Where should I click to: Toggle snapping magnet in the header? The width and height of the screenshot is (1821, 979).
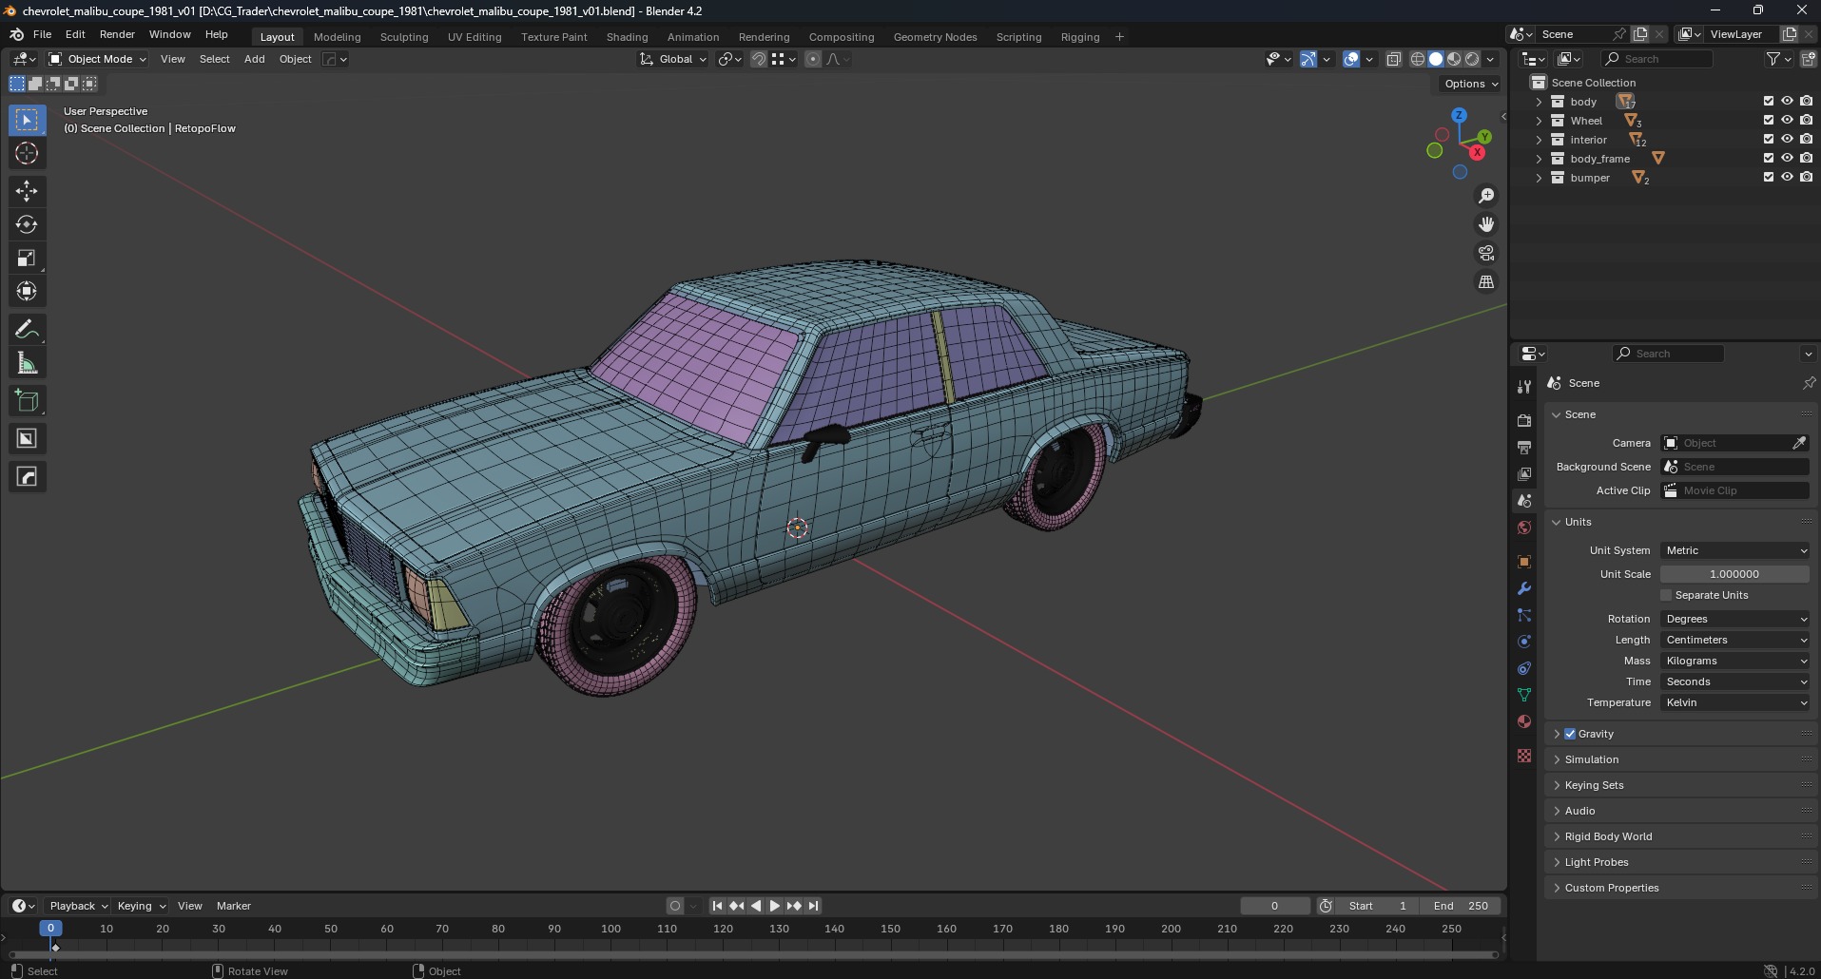point(758,59)
